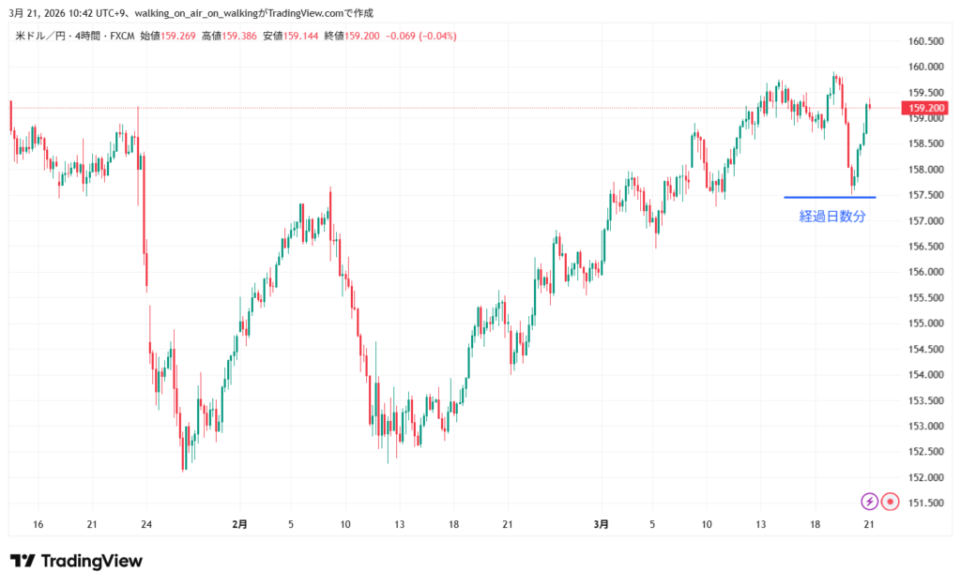
Task: Click the 経過日数分 text annotation
Action: click(x=831, y=217)
